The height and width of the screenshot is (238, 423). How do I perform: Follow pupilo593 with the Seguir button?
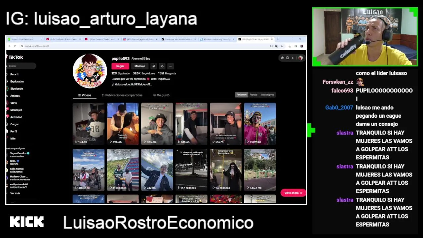tap(120, 66)
